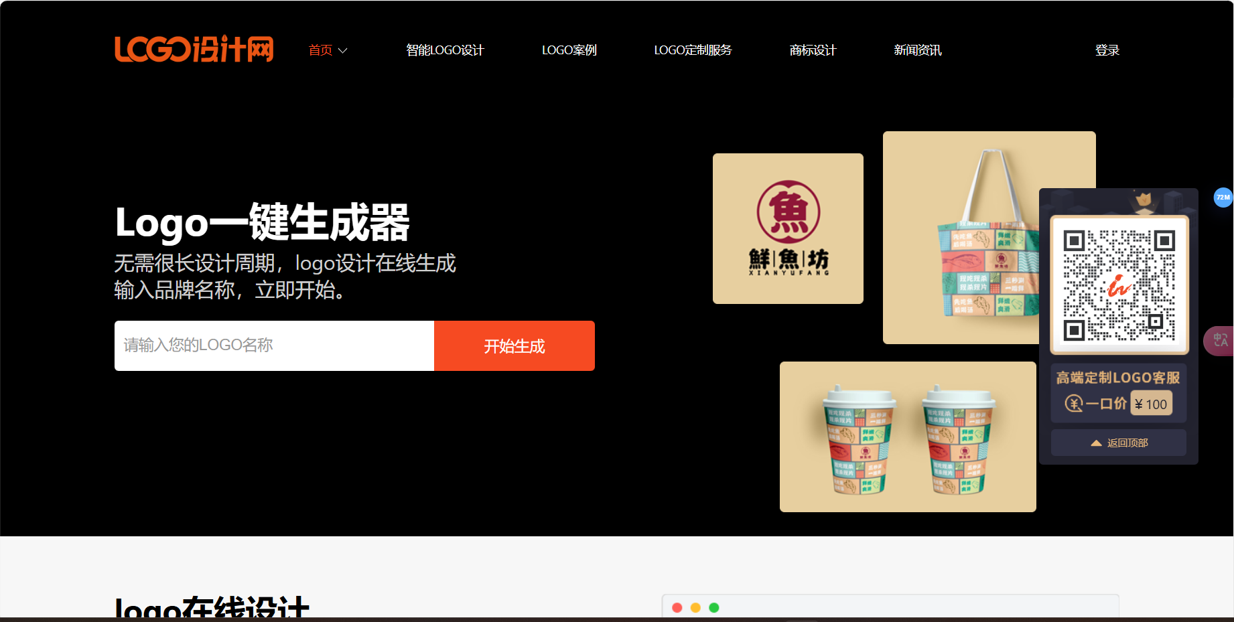Viewport: 1234px width, 622px height.
Task: Click the red dot in the browser mockup
Action: (x=679, y=607)
